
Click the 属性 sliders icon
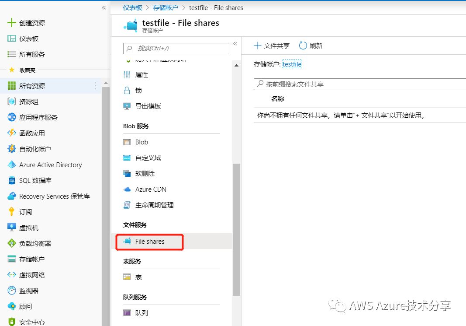127,75
